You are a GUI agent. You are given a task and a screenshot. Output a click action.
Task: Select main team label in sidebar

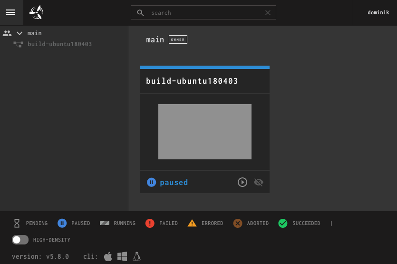click(x=34, y=33)
